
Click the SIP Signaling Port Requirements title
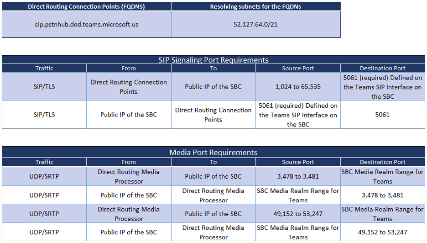[213, 60]
